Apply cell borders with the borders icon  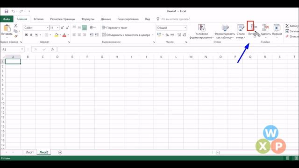point(46,35)
